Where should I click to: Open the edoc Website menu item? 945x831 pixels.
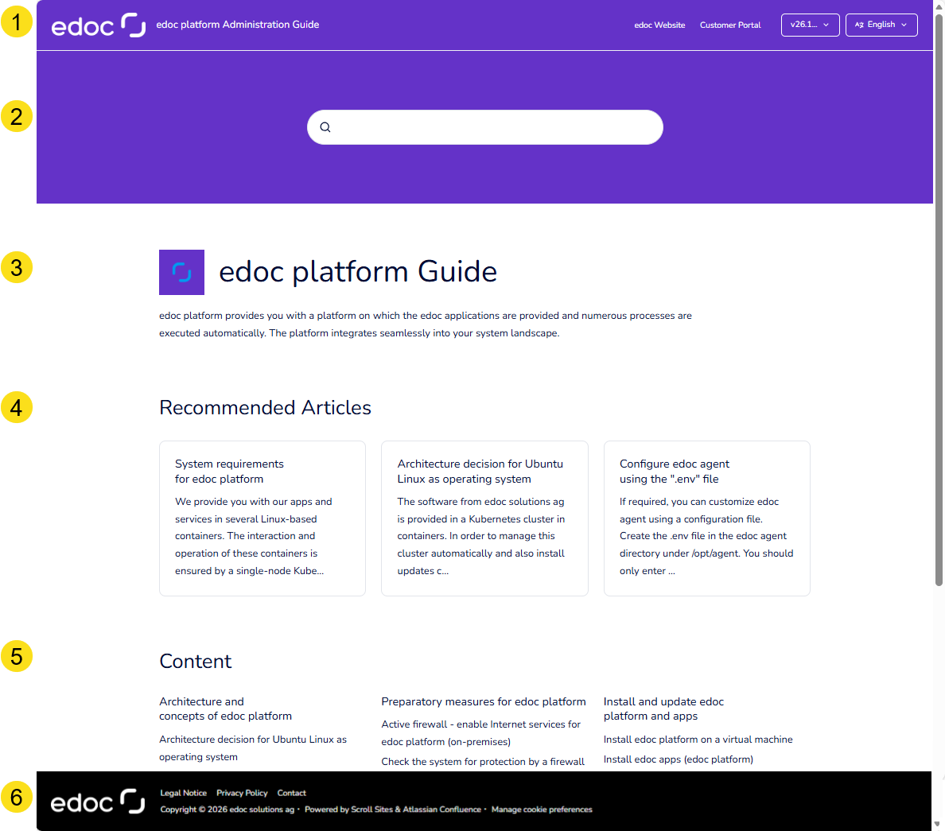(x=659, y=25)
